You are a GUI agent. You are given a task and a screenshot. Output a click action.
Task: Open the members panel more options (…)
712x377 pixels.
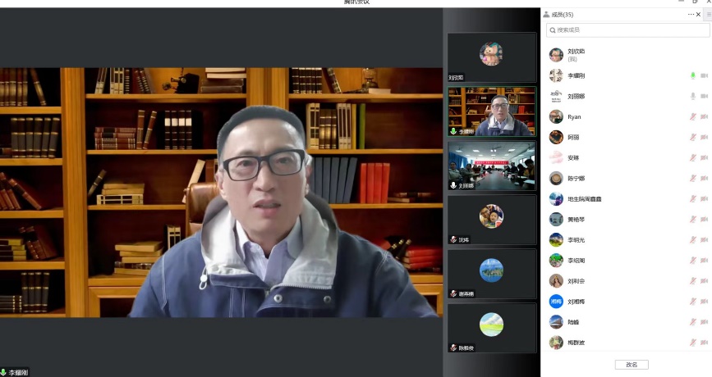[691, 15]
